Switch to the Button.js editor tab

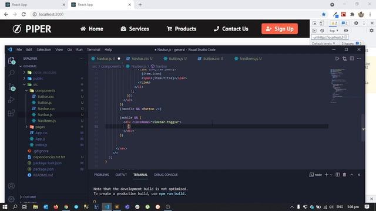pyautogui.click(x=175, y=59)
